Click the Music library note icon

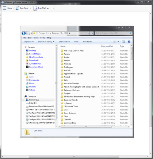point(27,83)
